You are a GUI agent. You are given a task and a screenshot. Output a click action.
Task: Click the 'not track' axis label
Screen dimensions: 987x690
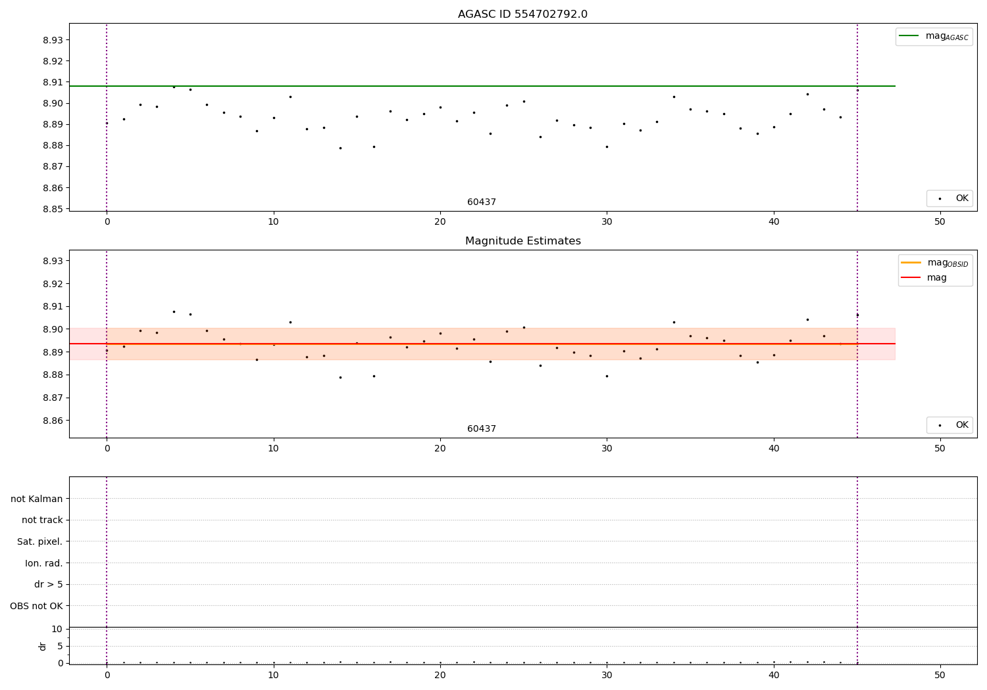point(42,520)
